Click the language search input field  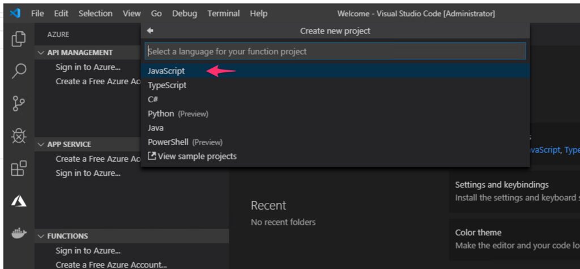click(x=335, y=51)
